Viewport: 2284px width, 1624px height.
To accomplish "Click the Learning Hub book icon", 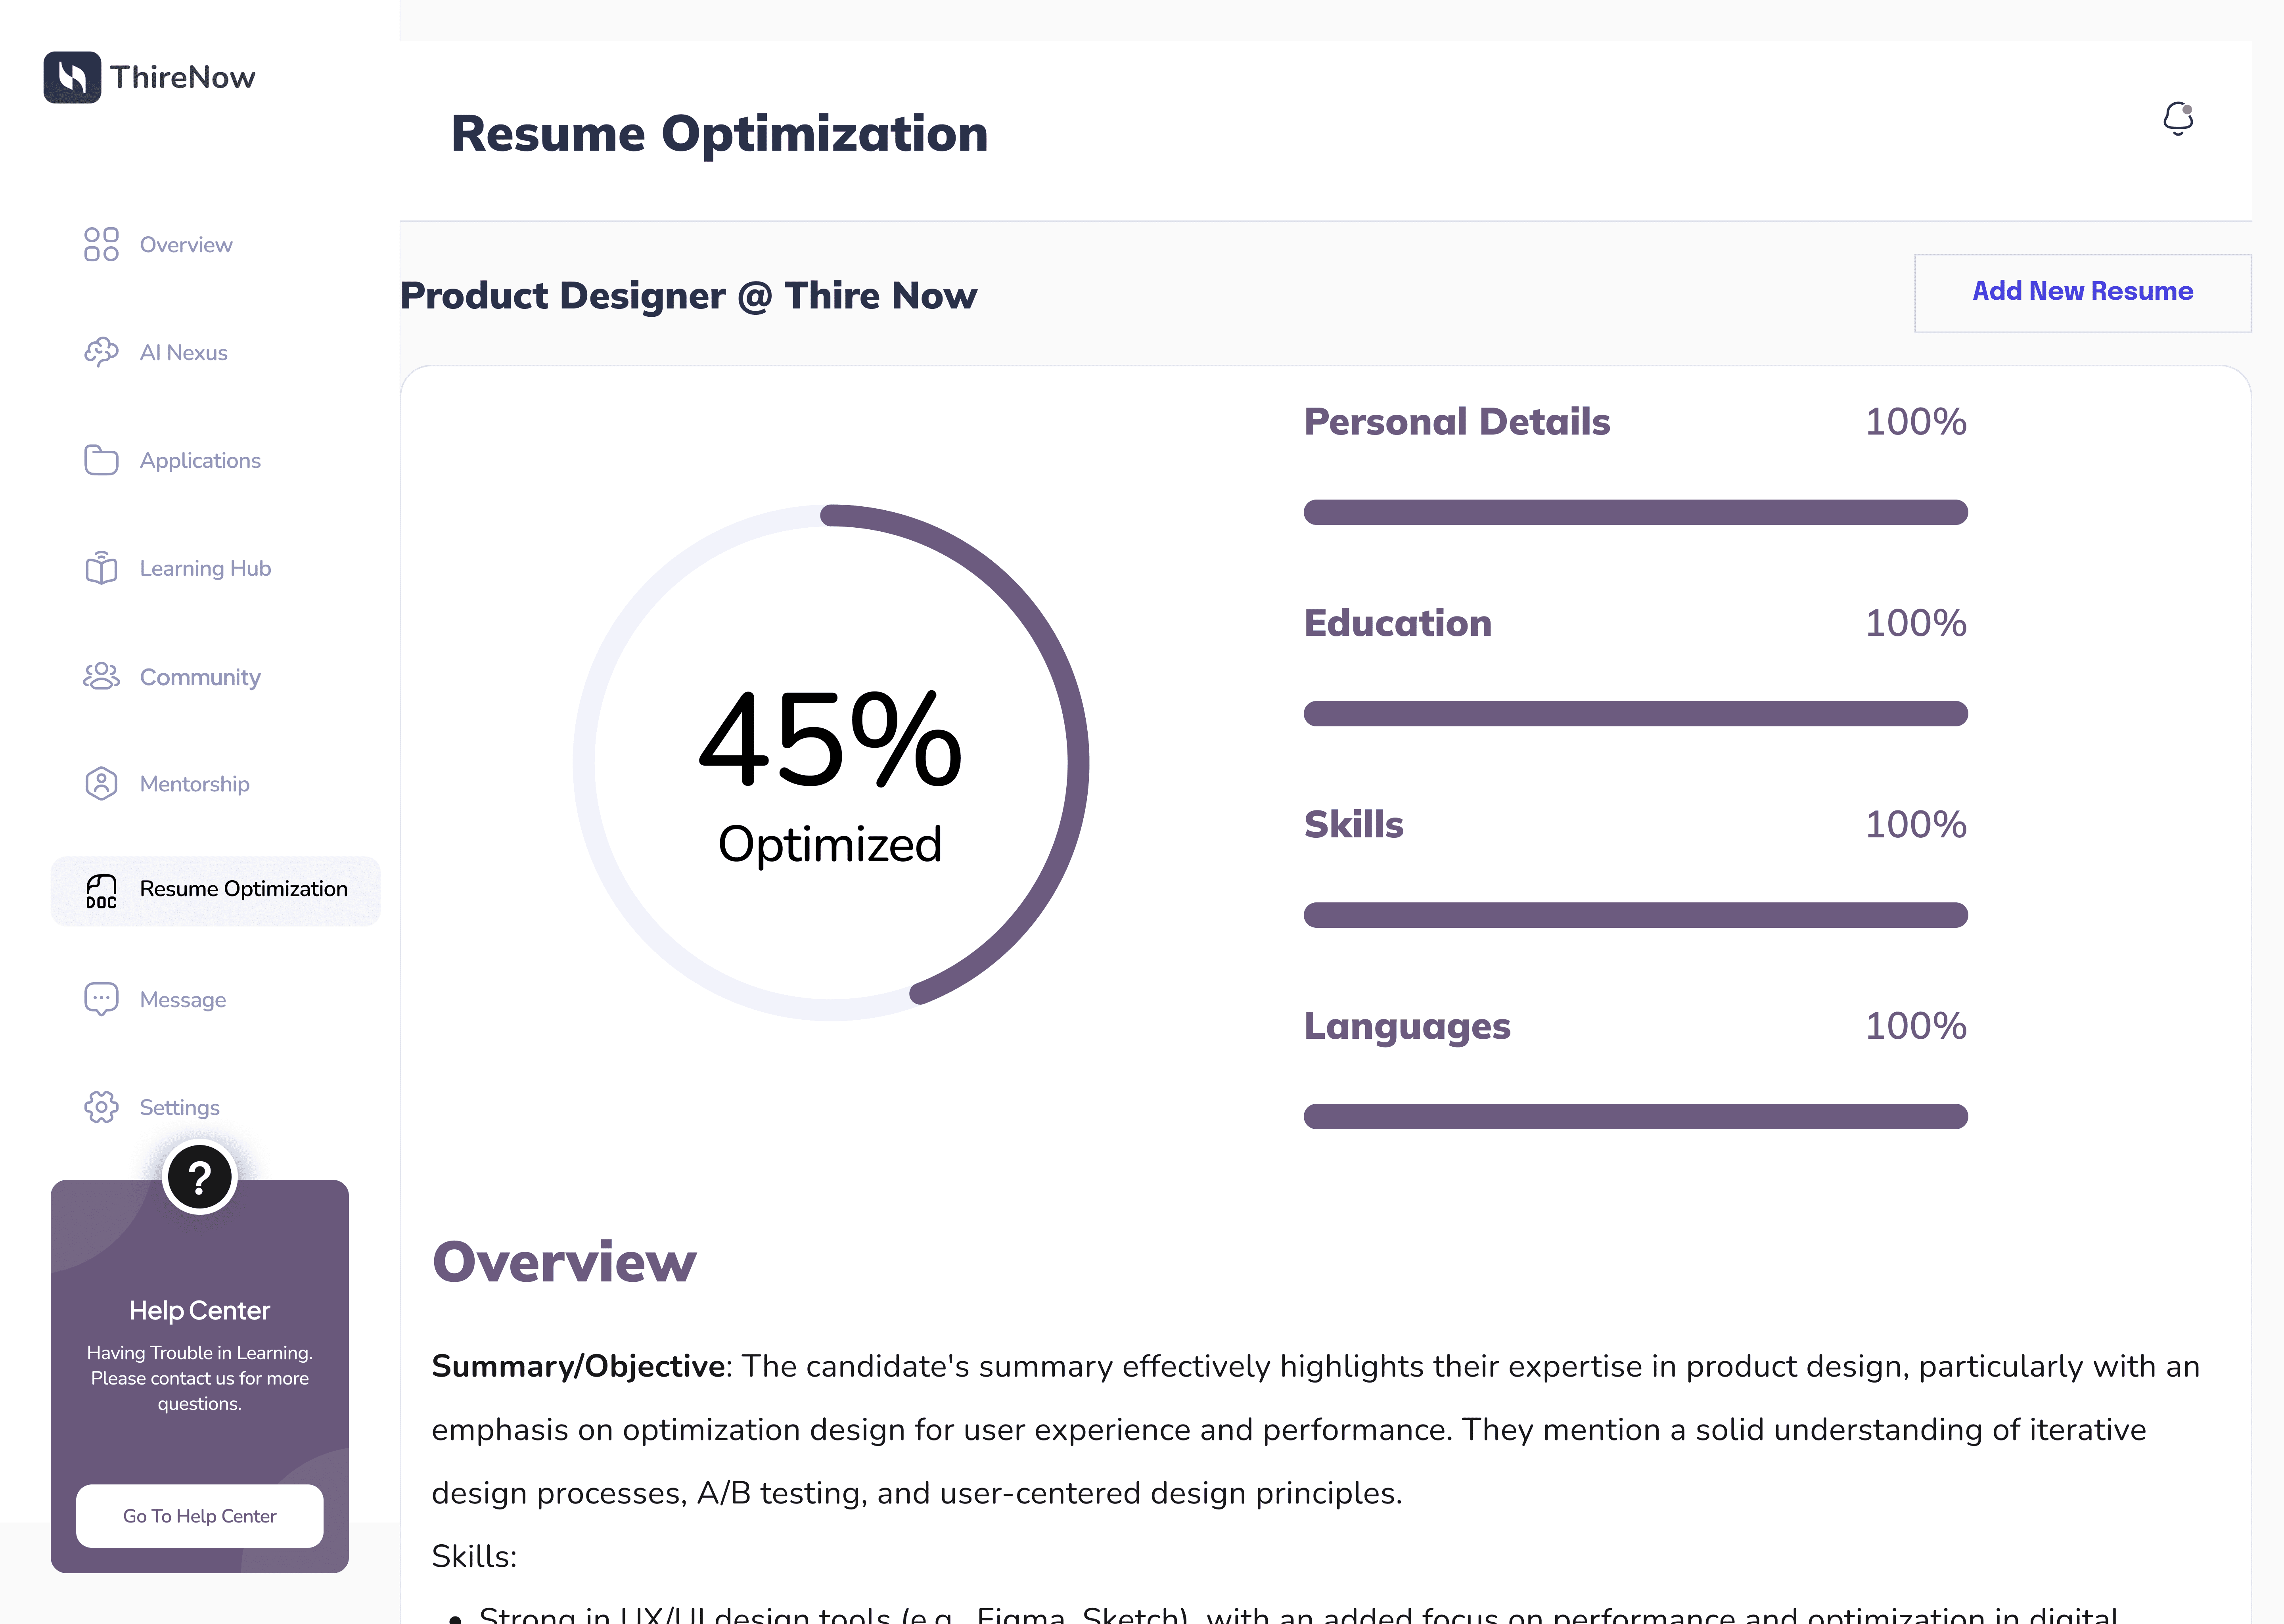I will [101, 568].
